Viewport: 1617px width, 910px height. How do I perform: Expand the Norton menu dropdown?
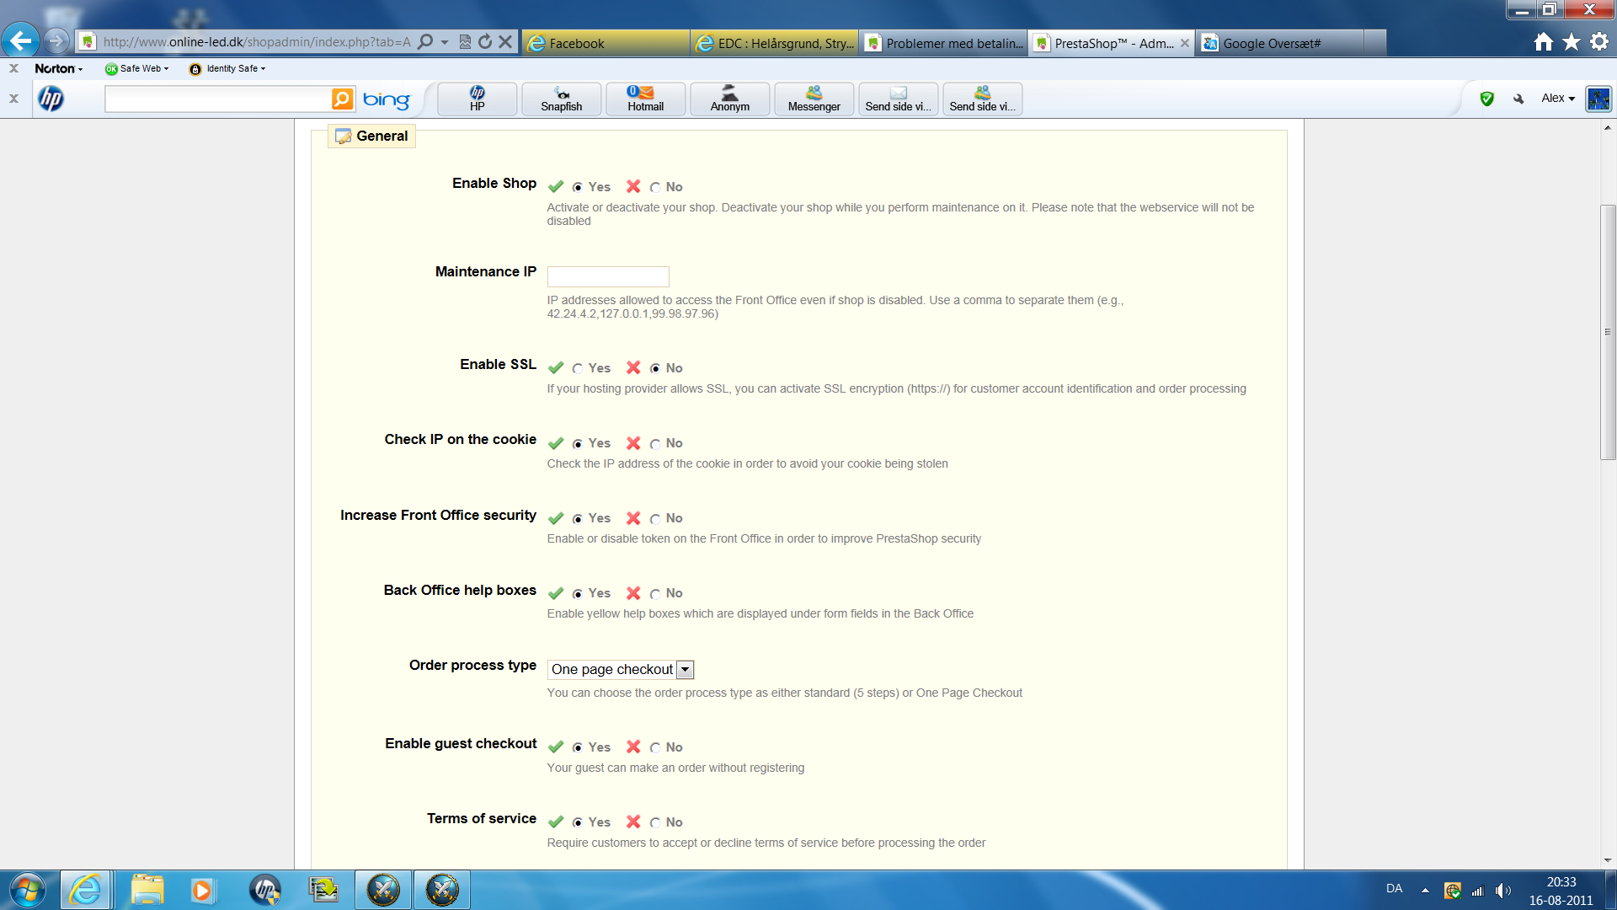coord(58,69)
